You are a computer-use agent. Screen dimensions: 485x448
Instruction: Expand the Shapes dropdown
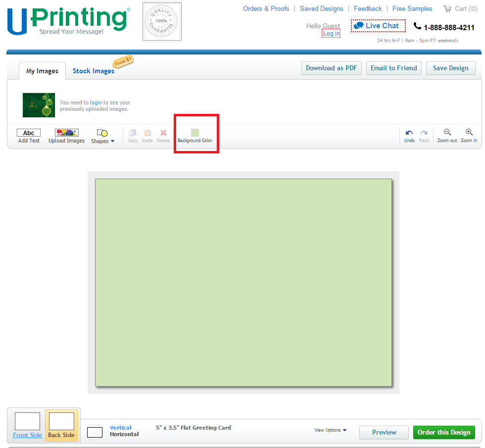[102, 136]
